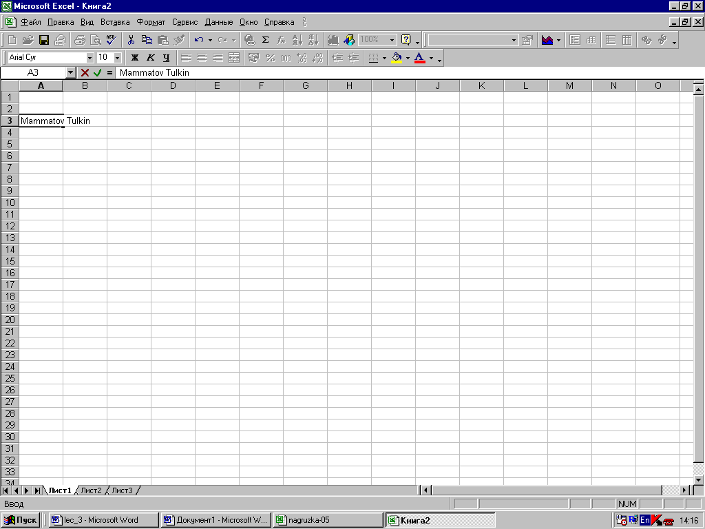Open the Правка menu
Screen dimensions: 705x529
pos(61,22)
